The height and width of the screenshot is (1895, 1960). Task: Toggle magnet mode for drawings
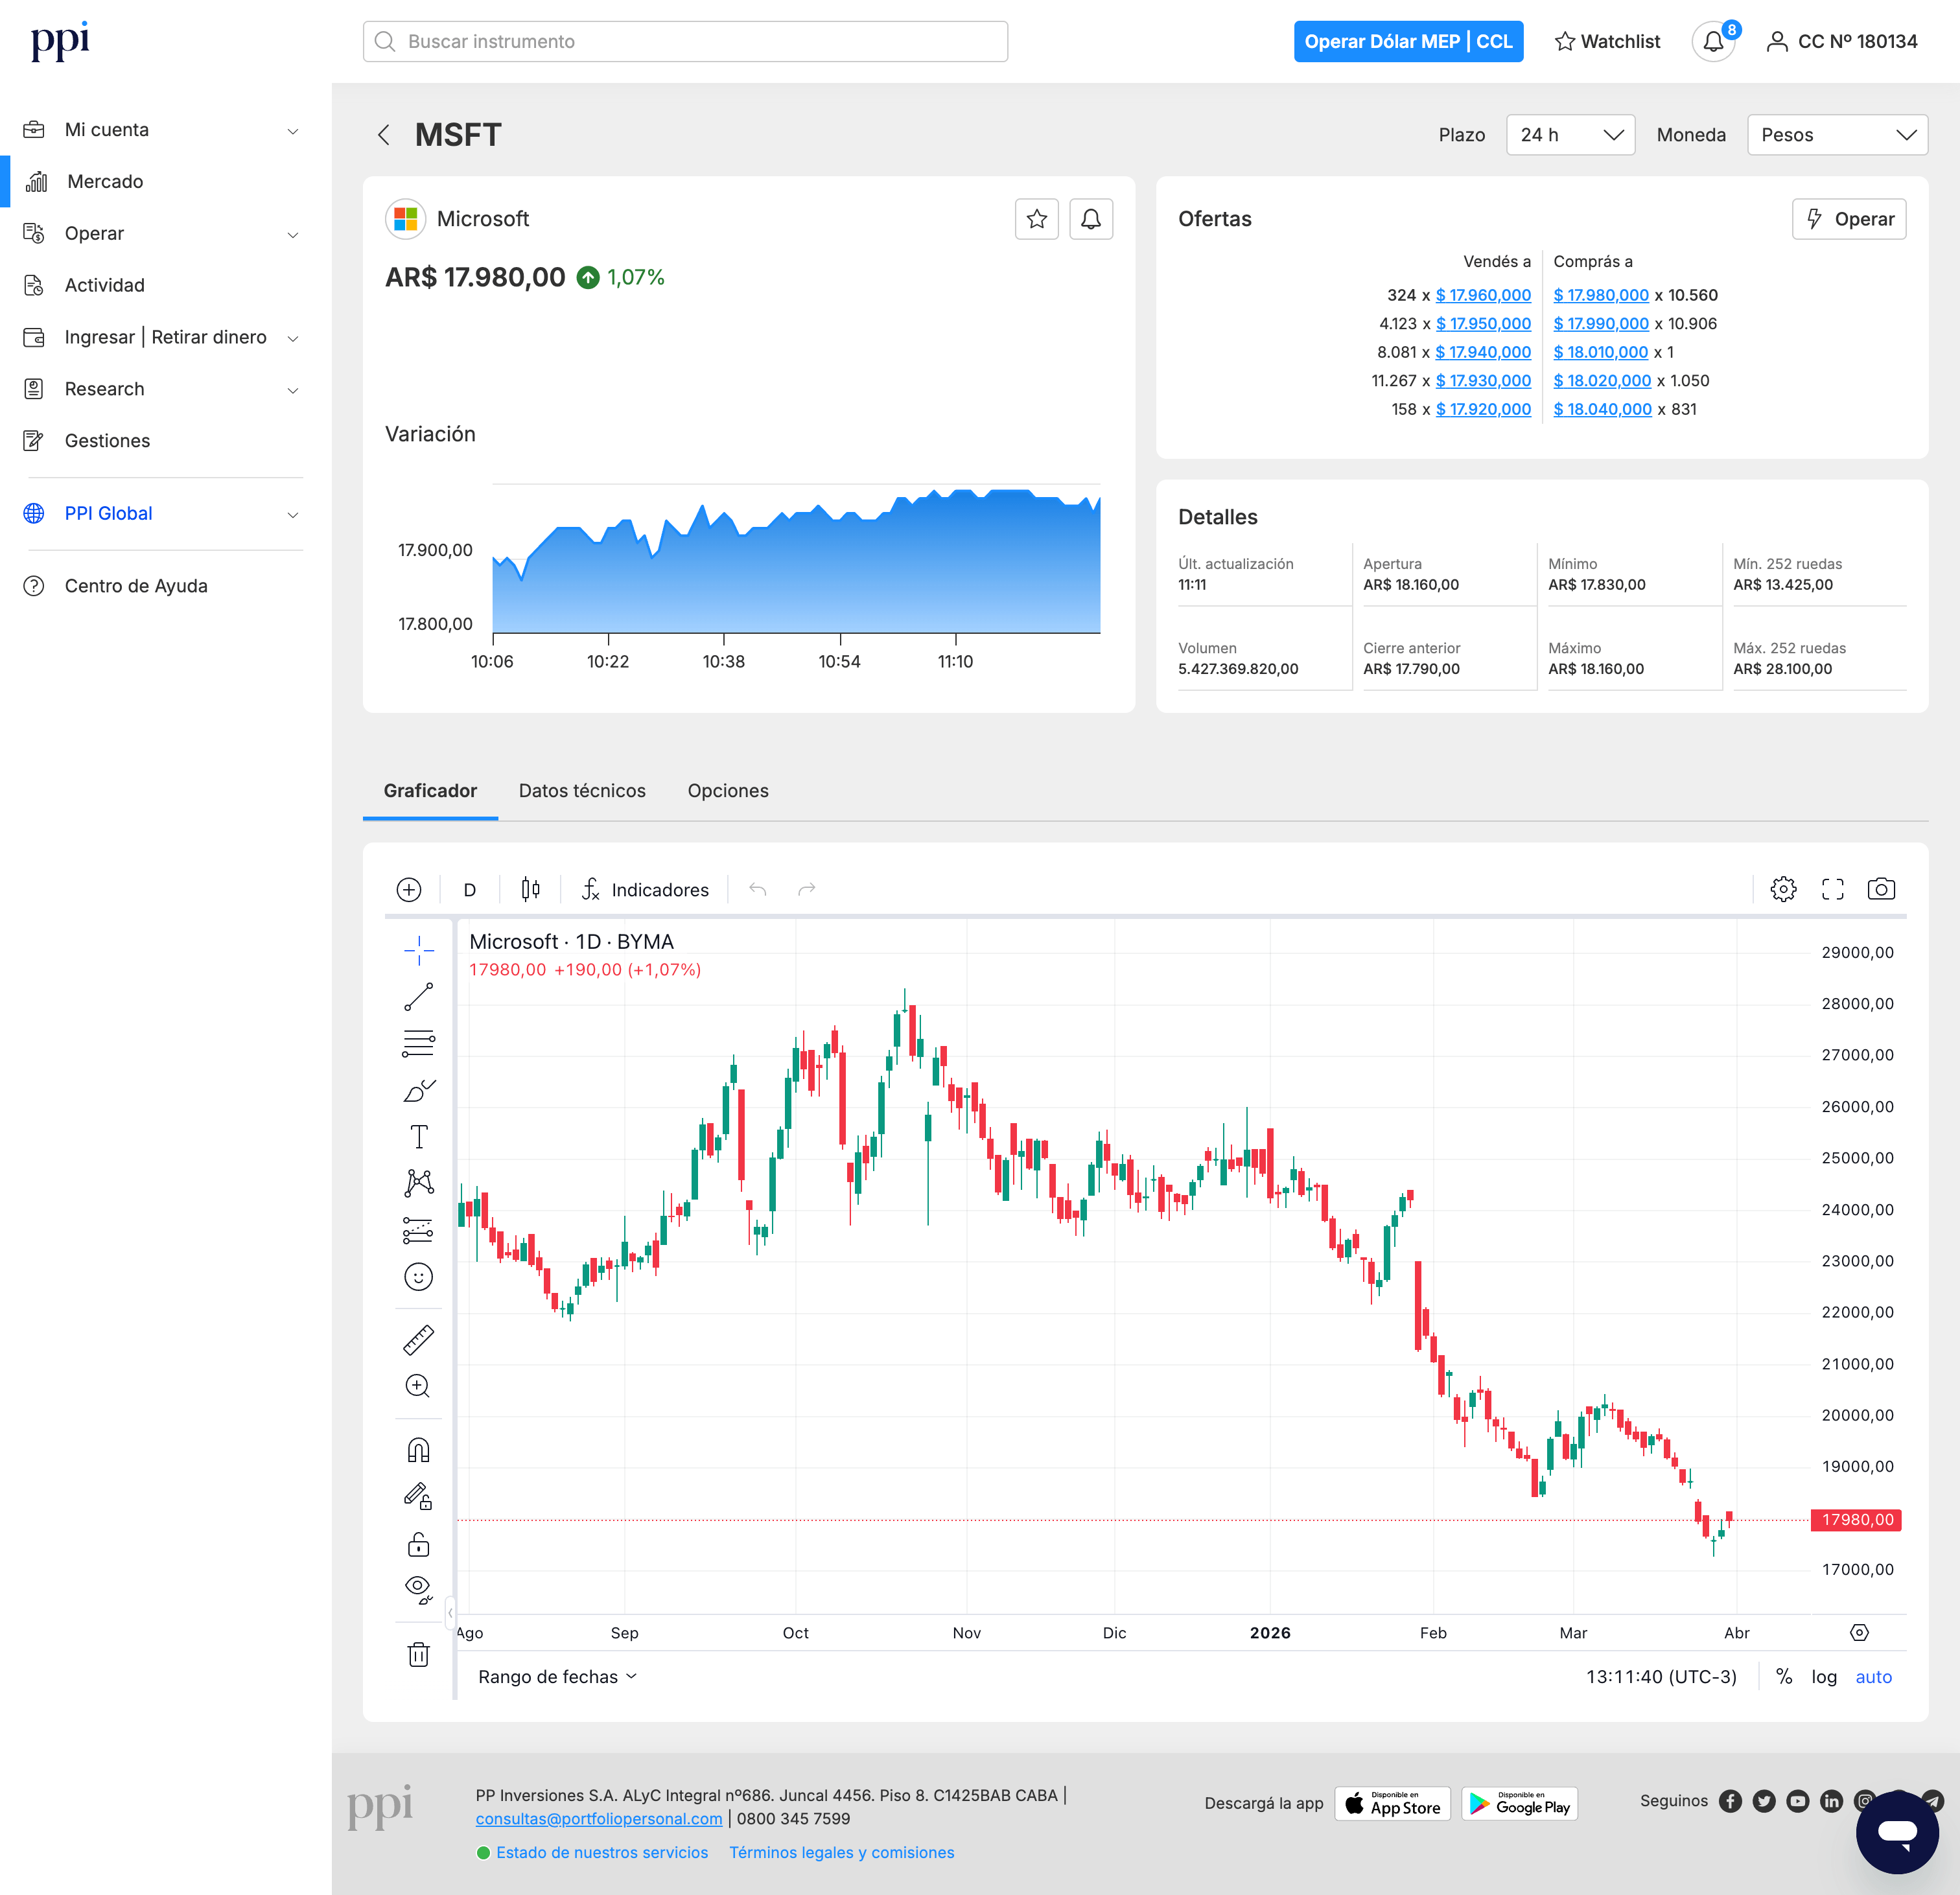[x=418, y=1450]
